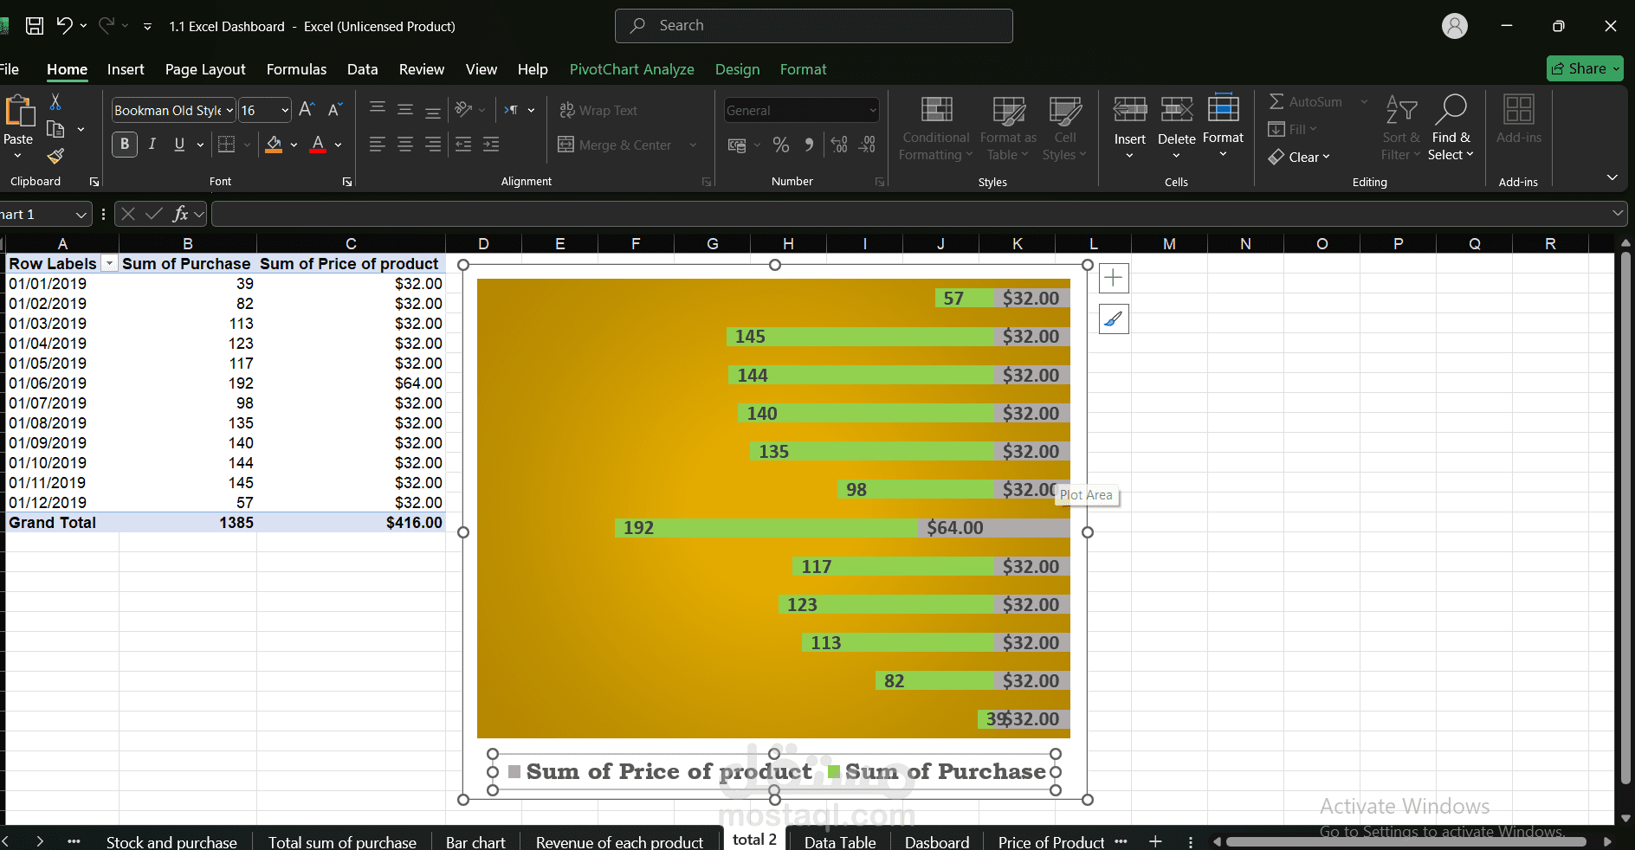Apply borders using the Borders icon
The width and height of the screenshot is (1635, 850).
[227, 145]
